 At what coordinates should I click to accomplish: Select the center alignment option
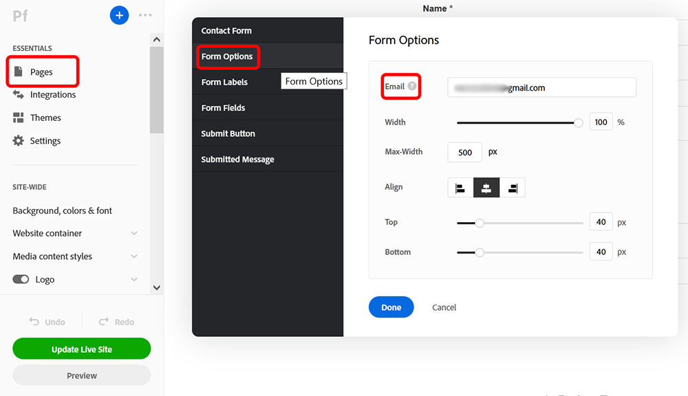point(486,187)
